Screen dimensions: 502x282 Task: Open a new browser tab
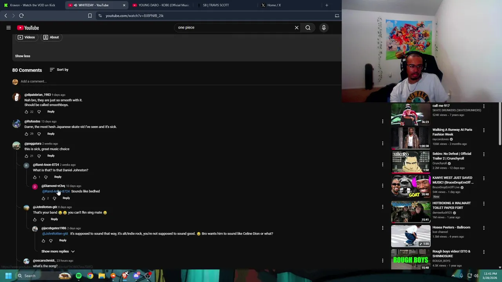327,5
